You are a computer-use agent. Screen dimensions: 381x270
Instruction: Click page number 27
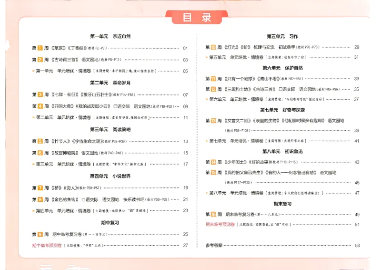[x=185, y=245]
